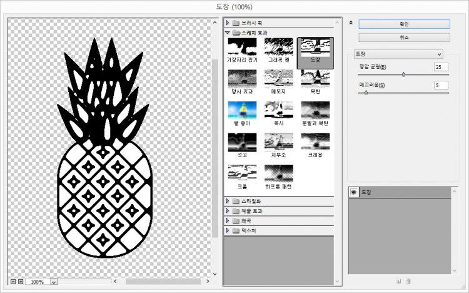Screen dimensions: 469x293
Task: Click the 명암 균형 slider handle
Action: [403, 75]
